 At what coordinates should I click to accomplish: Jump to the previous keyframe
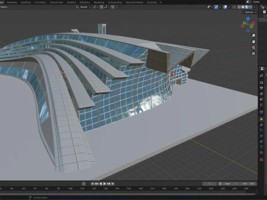point(97,184)
